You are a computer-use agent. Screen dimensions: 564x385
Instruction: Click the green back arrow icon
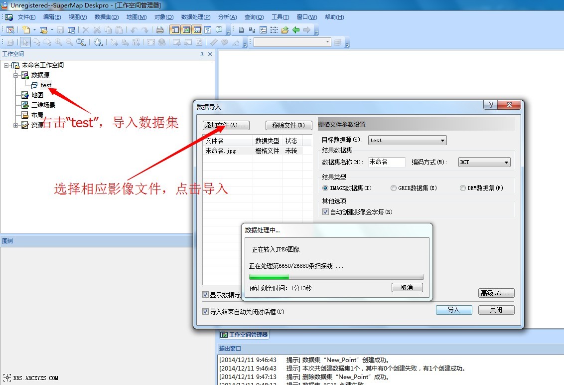tap(296, 30)
